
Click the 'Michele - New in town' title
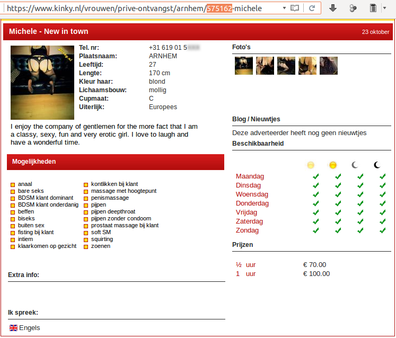click(48, 31)
